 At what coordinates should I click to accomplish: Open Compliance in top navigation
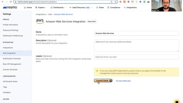pyautogui.click(x=114, y=7)
